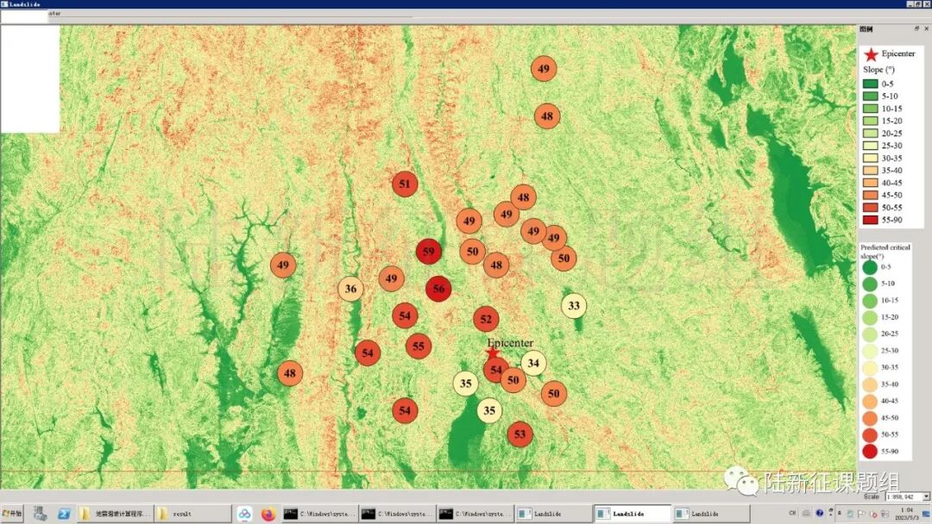Open Firefox from the taskbar
Viewport: 932px width, 524px height.
tap(268, 514)
